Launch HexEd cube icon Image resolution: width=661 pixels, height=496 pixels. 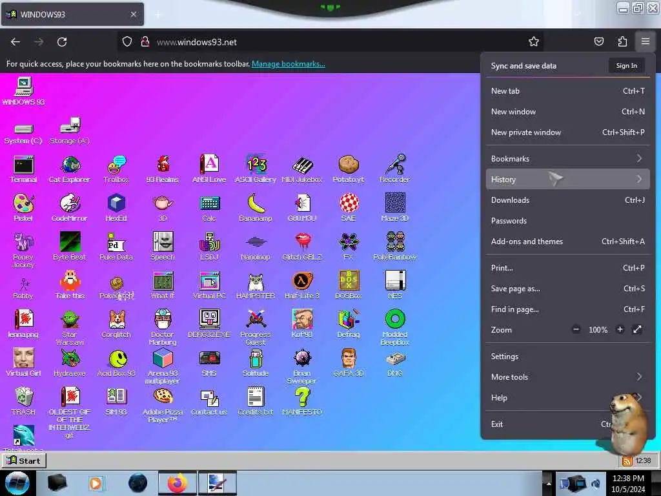pyautogui.click(x=116, y=207)
